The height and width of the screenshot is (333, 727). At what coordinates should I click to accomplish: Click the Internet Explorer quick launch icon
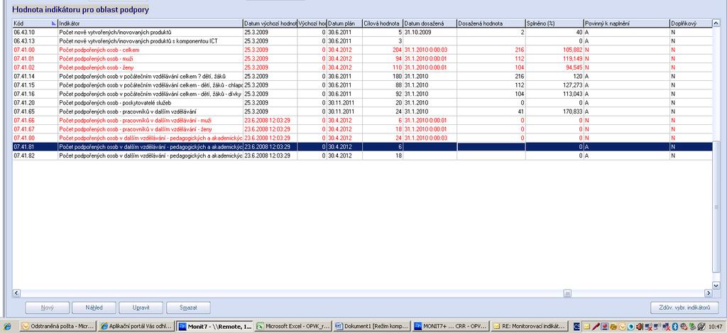coord(7,327)
